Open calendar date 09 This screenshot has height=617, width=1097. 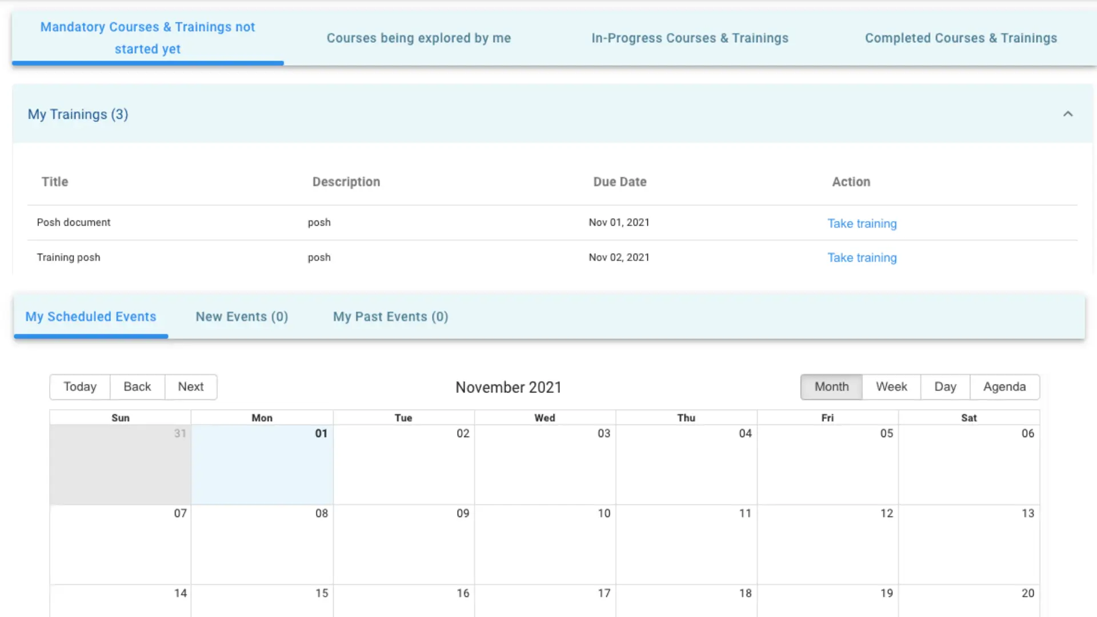pyautogui.click(x=463, y=513)
